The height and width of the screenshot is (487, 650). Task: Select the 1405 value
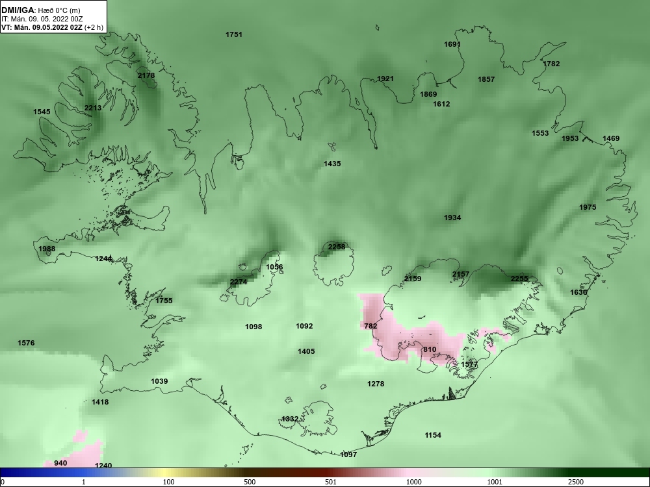306,351
